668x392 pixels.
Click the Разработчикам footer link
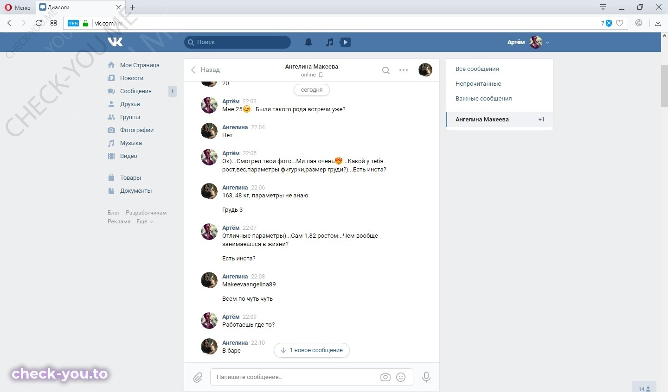point(146,213)
